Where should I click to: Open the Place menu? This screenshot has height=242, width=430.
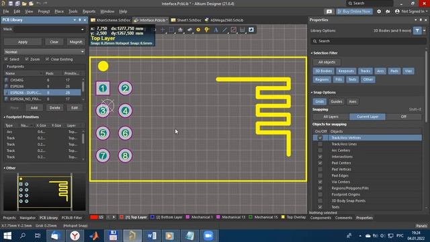[x=59, y=11]
